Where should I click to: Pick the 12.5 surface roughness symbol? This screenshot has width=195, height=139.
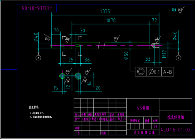click(116, 39)
